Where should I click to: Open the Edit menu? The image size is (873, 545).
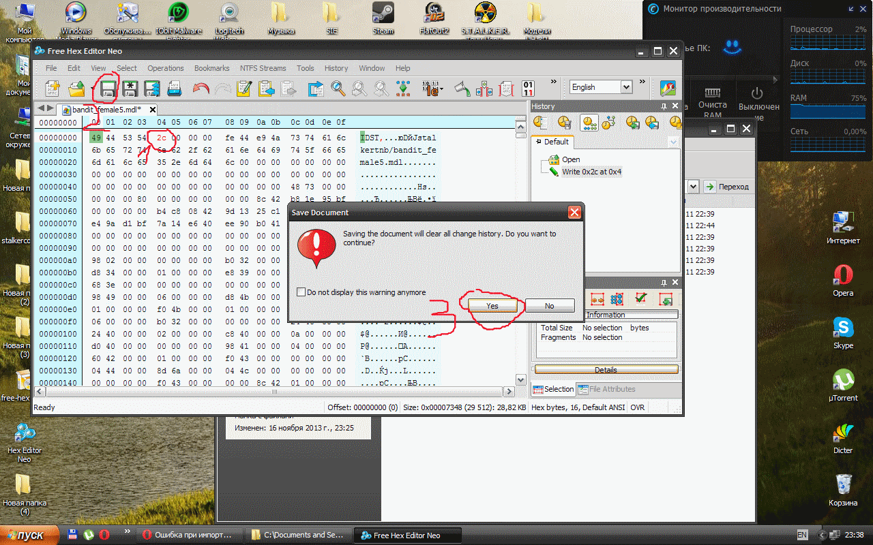point(74,68)
